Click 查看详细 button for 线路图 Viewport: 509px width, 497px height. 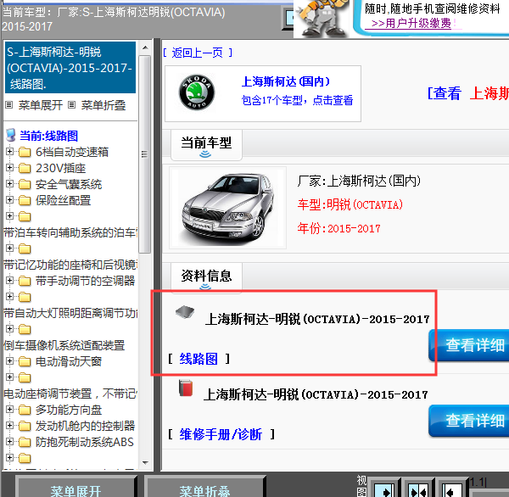[469, 345]
